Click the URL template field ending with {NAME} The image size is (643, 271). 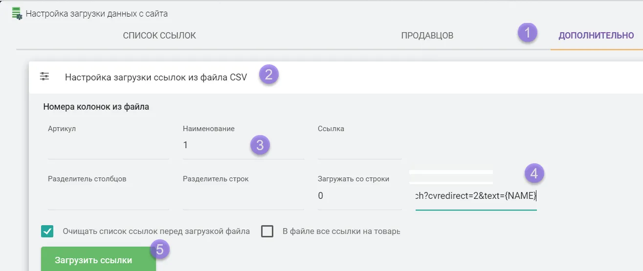(476, 196)
